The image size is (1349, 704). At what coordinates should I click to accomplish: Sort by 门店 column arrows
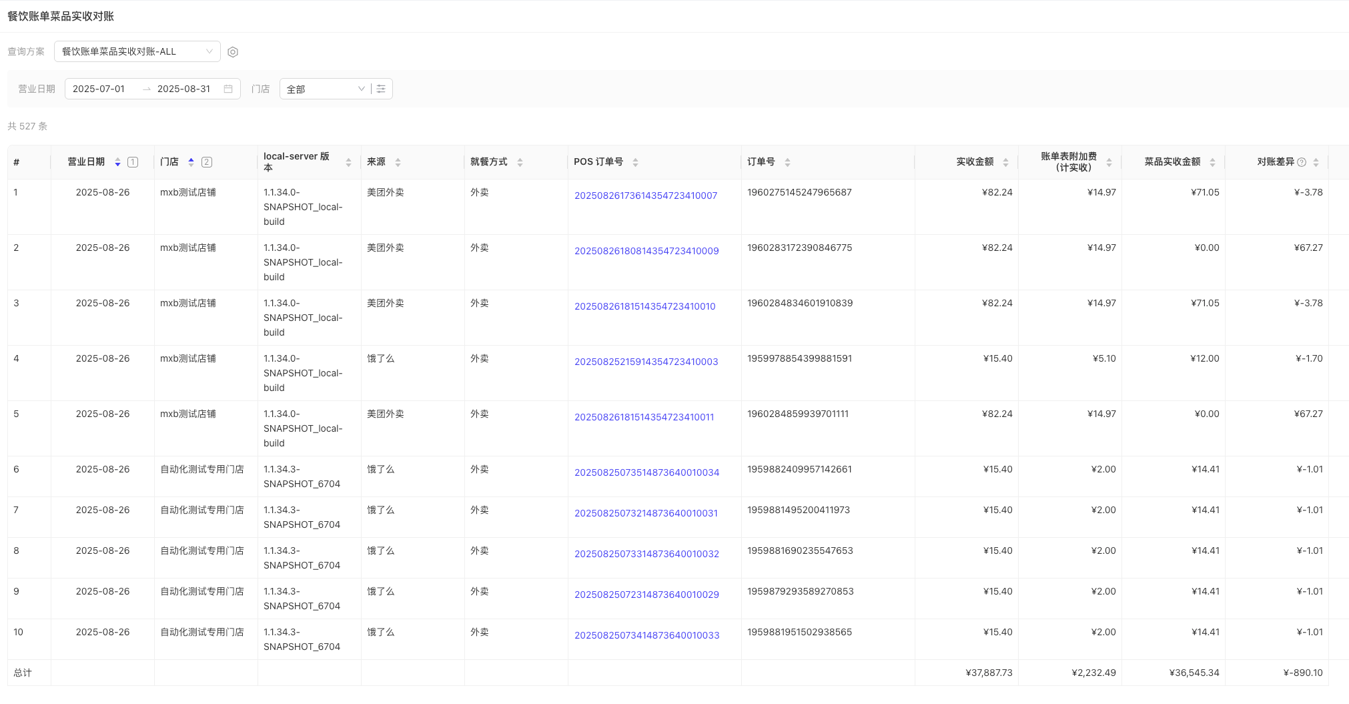pyautogui.click(x=191, y=162)
